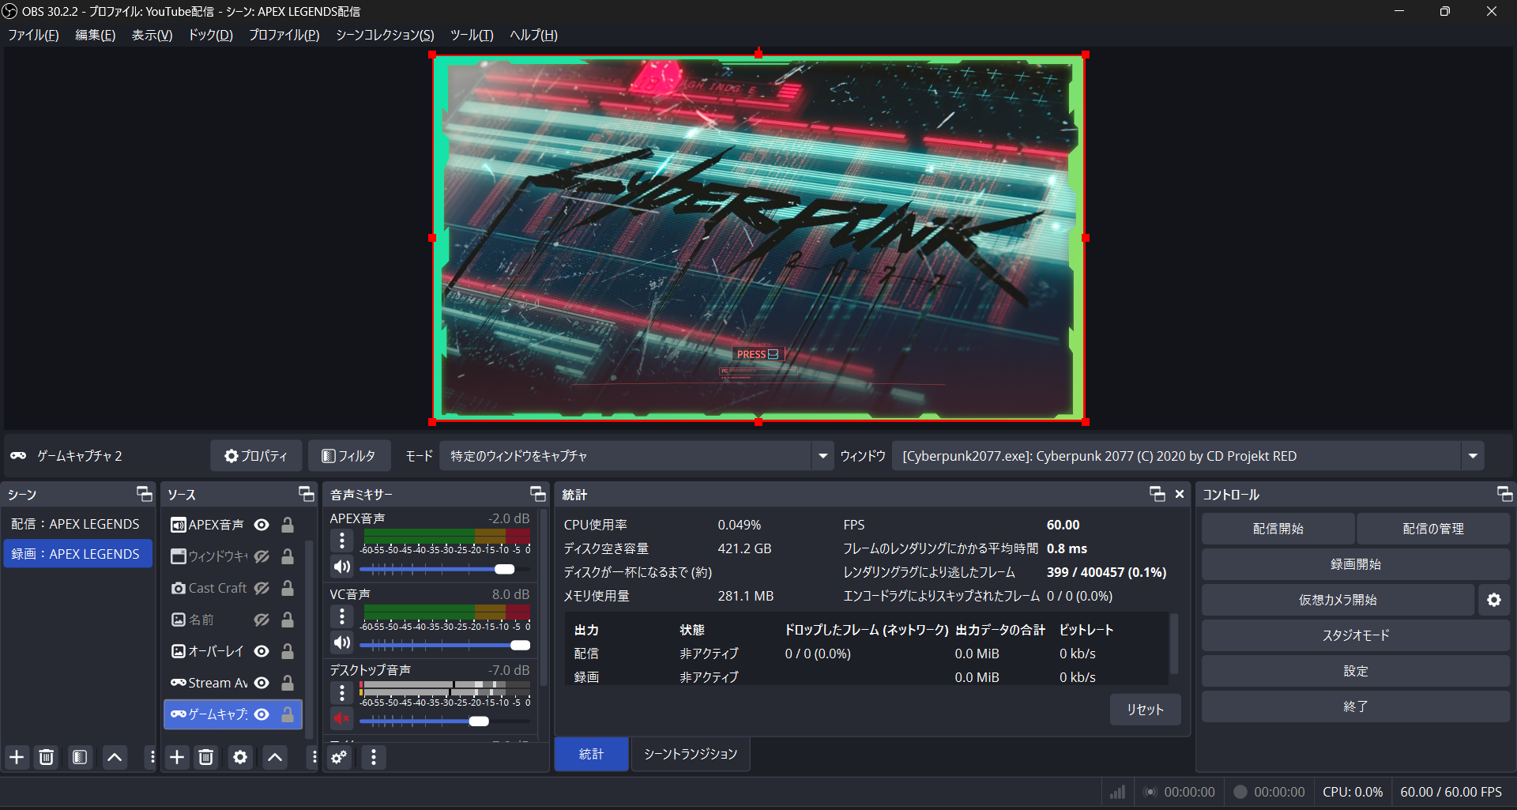Start virtual camera 仮想カメラ開始
Screen dimensions: 1517x810
[1338, 600]
